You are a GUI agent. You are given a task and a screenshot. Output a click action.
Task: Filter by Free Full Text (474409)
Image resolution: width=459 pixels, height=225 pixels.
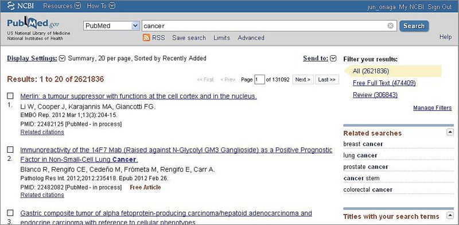coord(384,83)
